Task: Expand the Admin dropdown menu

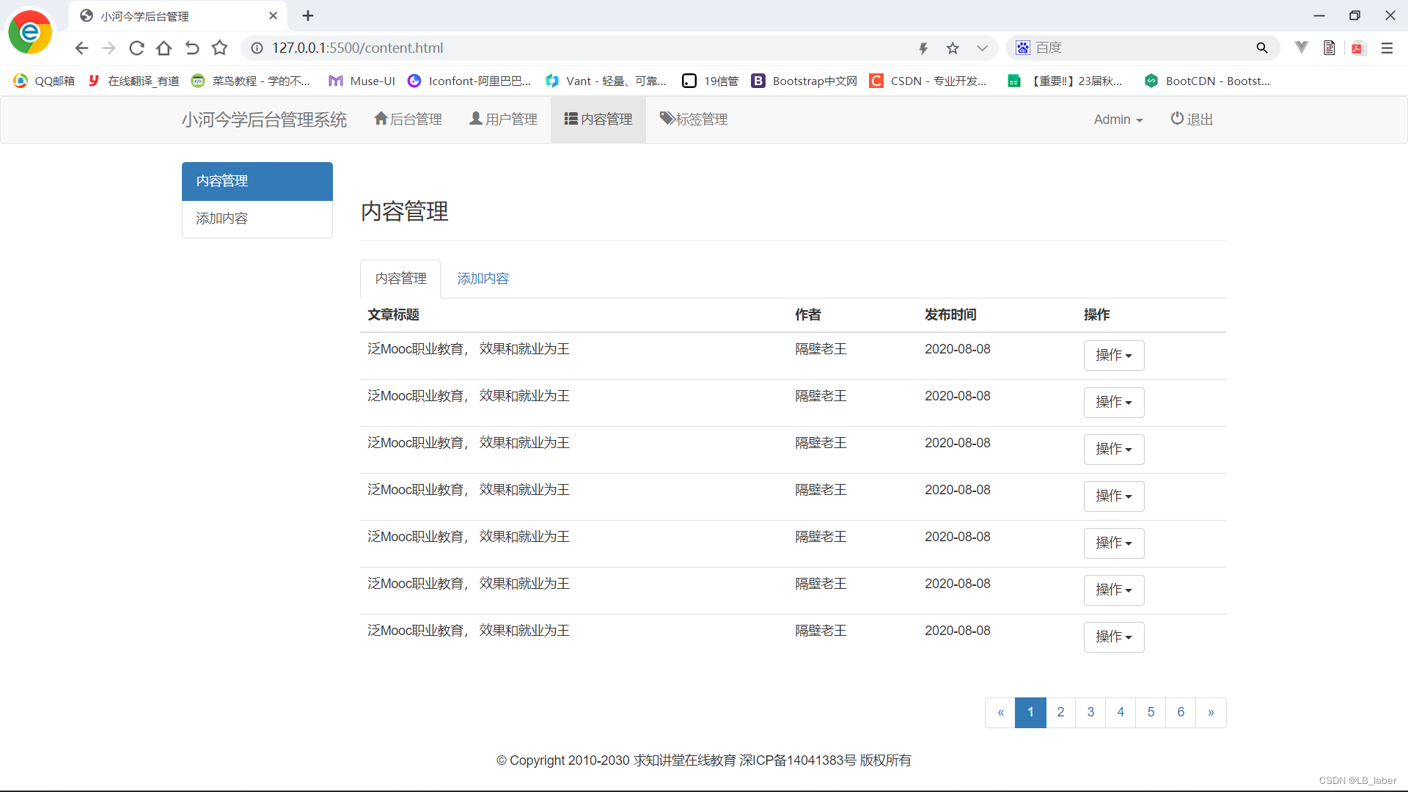Action: (1118, 120)
